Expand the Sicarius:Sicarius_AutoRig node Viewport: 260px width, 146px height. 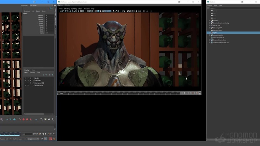pos(210,23)
